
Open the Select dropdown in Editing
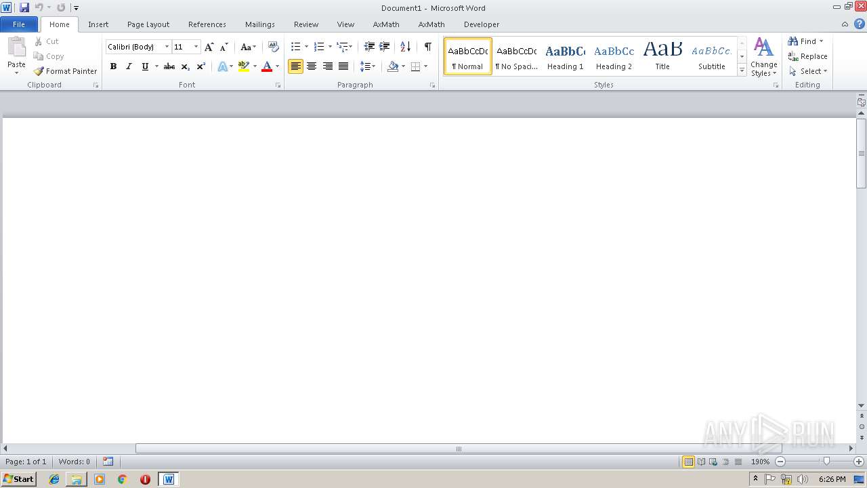coord(808,71)
